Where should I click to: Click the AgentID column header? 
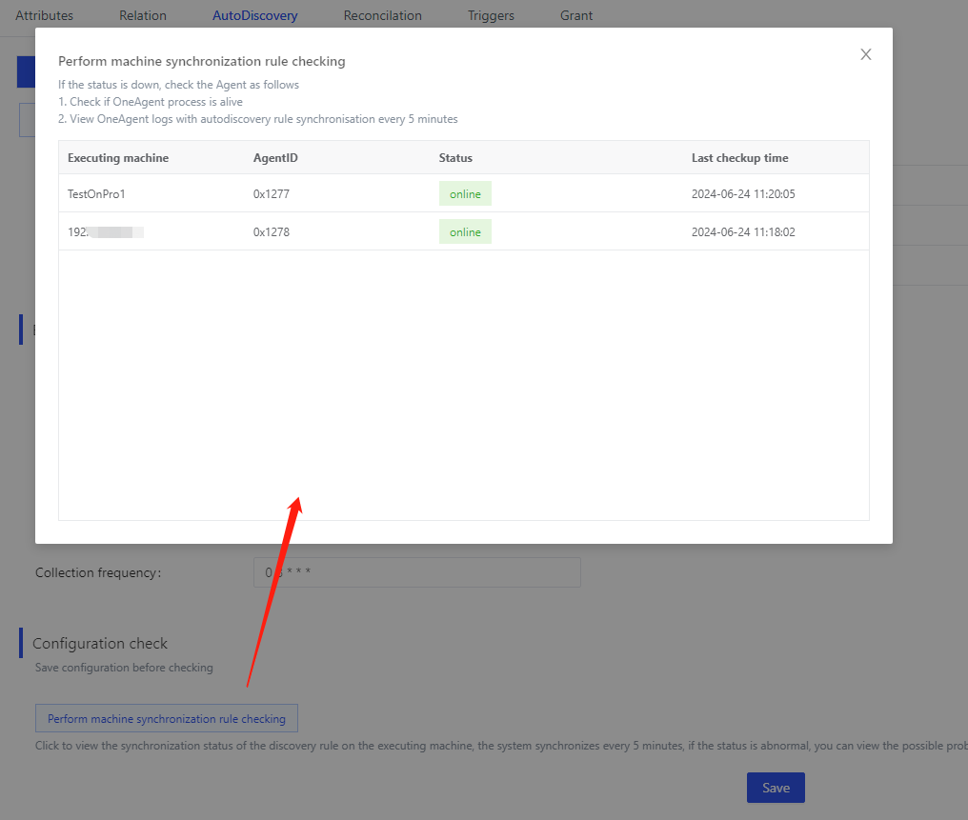coord(275,158)
